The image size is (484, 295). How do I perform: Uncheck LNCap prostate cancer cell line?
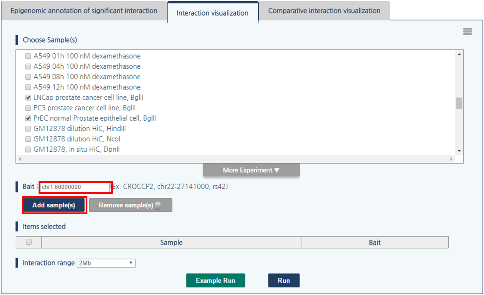coord(28,98)
